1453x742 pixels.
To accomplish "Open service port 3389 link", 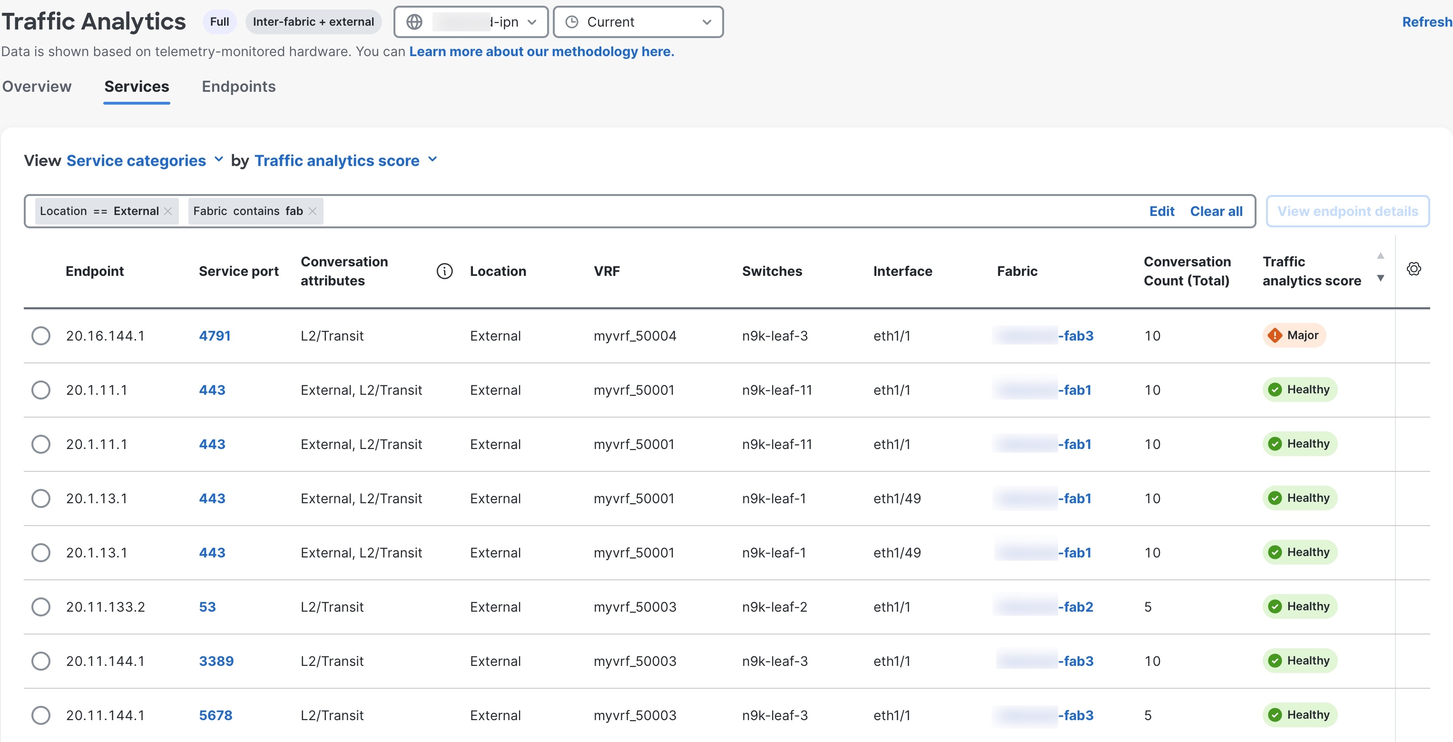I will pos(216,661).
